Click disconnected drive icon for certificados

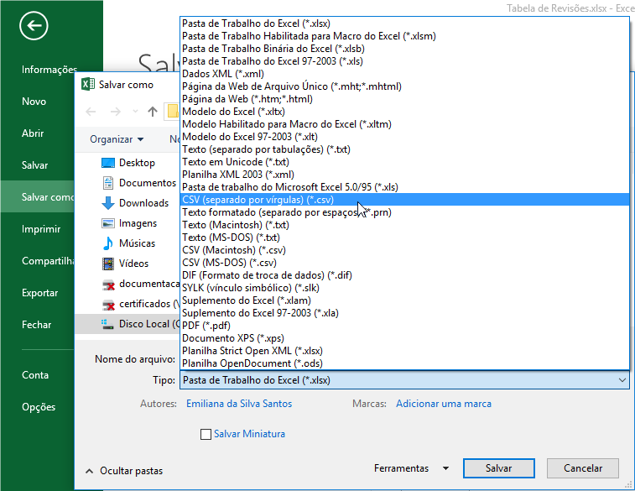pos(108,305)
